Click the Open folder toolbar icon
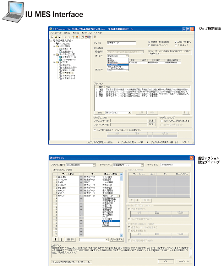 pyautogui.click(x=56, y=37)
